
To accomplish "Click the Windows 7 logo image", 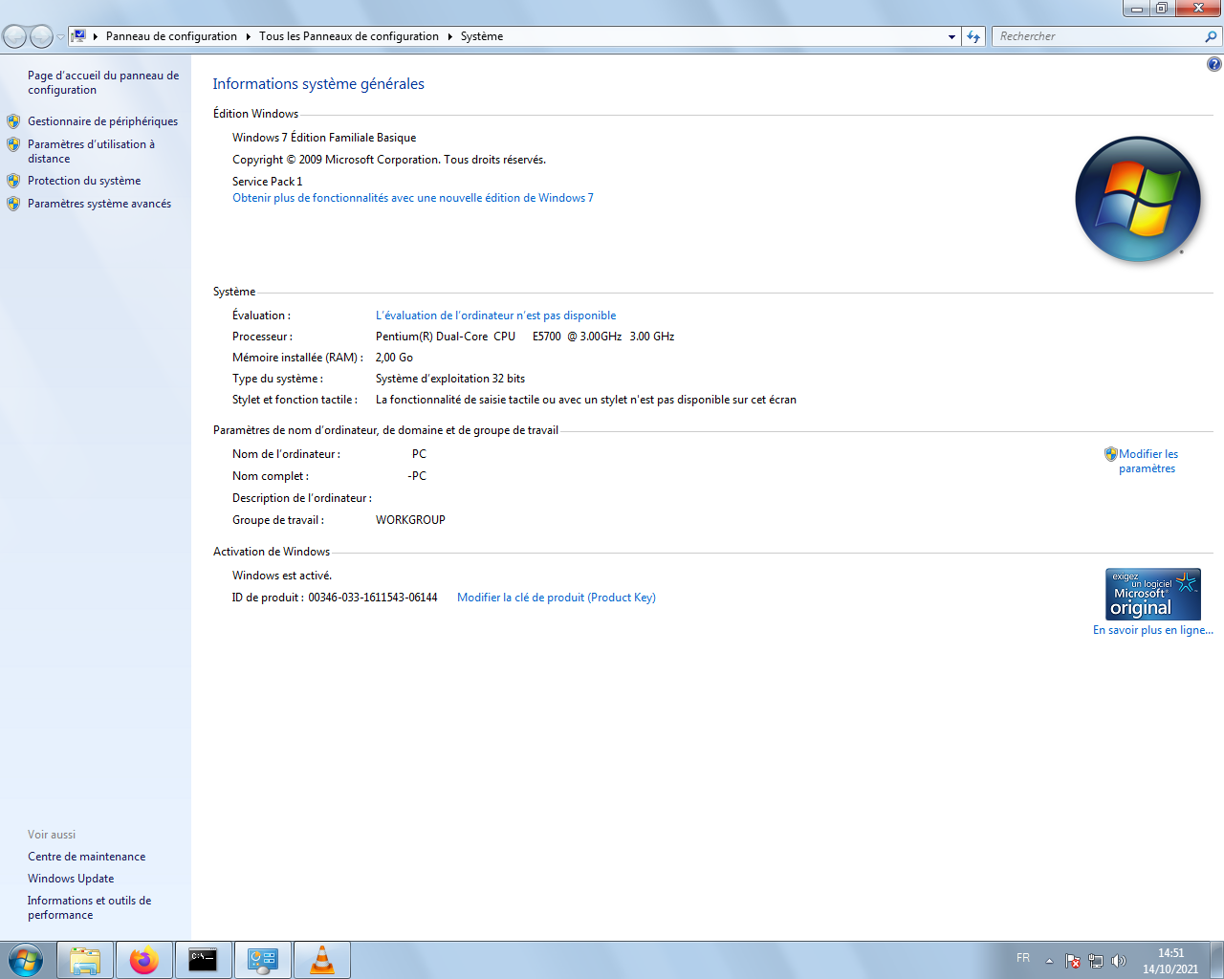I will [x=1138, y=199].
